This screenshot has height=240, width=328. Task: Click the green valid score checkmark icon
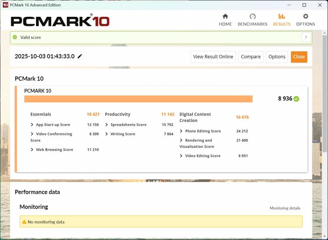(x=15, y=37)
